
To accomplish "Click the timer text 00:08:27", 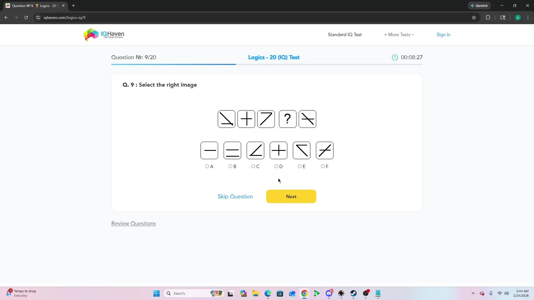I will click(x=412, y=57).
